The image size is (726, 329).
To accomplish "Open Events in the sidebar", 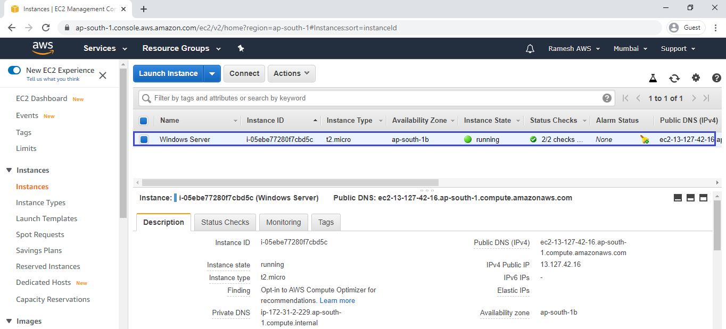I will coord(27,116).
